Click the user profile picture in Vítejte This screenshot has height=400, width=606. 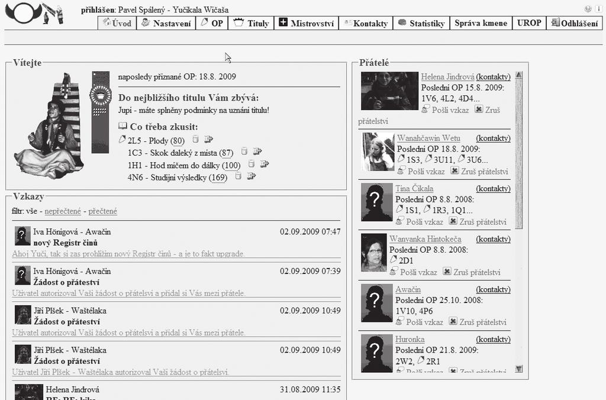pyautogui.click(x=50, y=125)
